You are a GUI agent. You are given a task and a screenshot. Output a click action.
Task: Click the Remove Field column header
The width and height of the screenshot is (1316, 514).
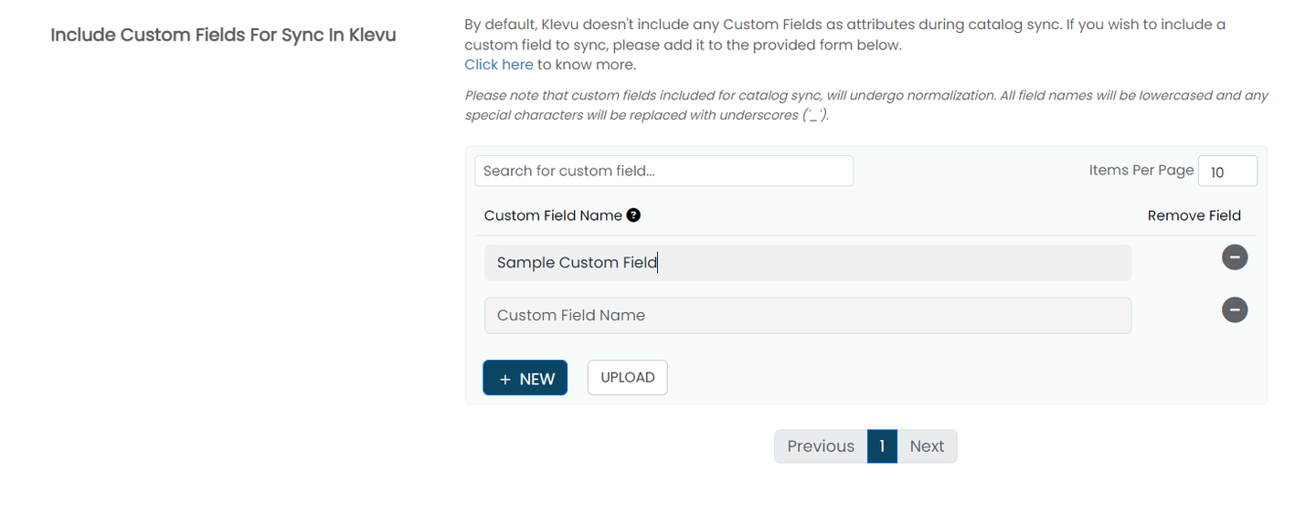coord(1194,215)
